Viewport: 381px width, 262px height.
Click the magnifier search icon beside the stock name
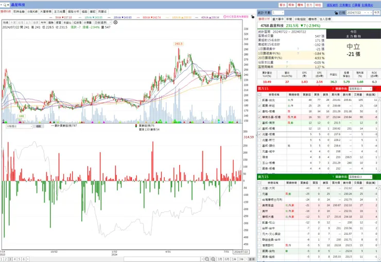[5, 5]
